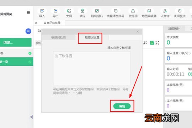Click the magic wand icon
192x128 pixels.
coord(145,43)
